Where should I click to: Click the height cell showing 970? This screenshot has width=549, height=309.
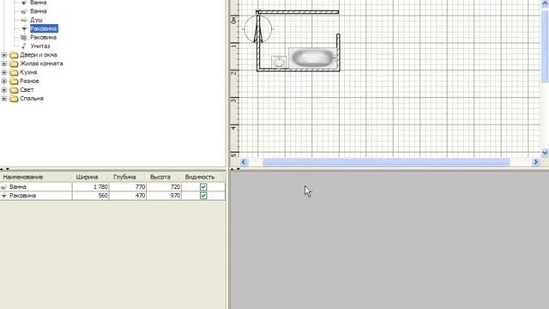tap(164, 196)
